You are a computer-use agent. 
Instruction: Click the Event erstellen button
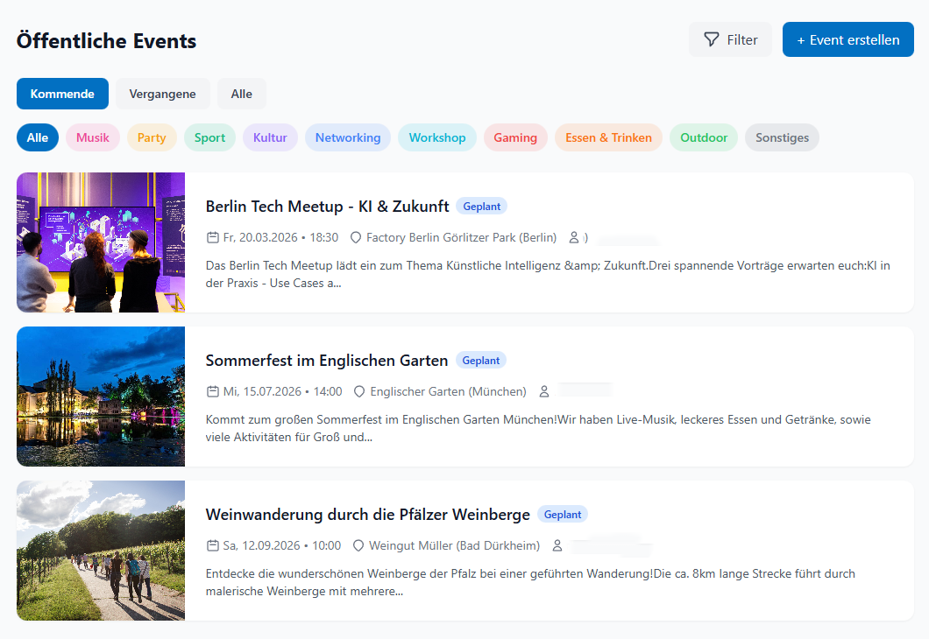(x=847, y=39)
